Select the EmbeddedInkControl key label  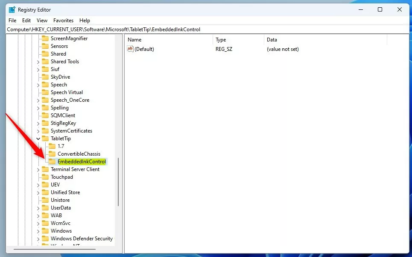[x=82, y=162]
